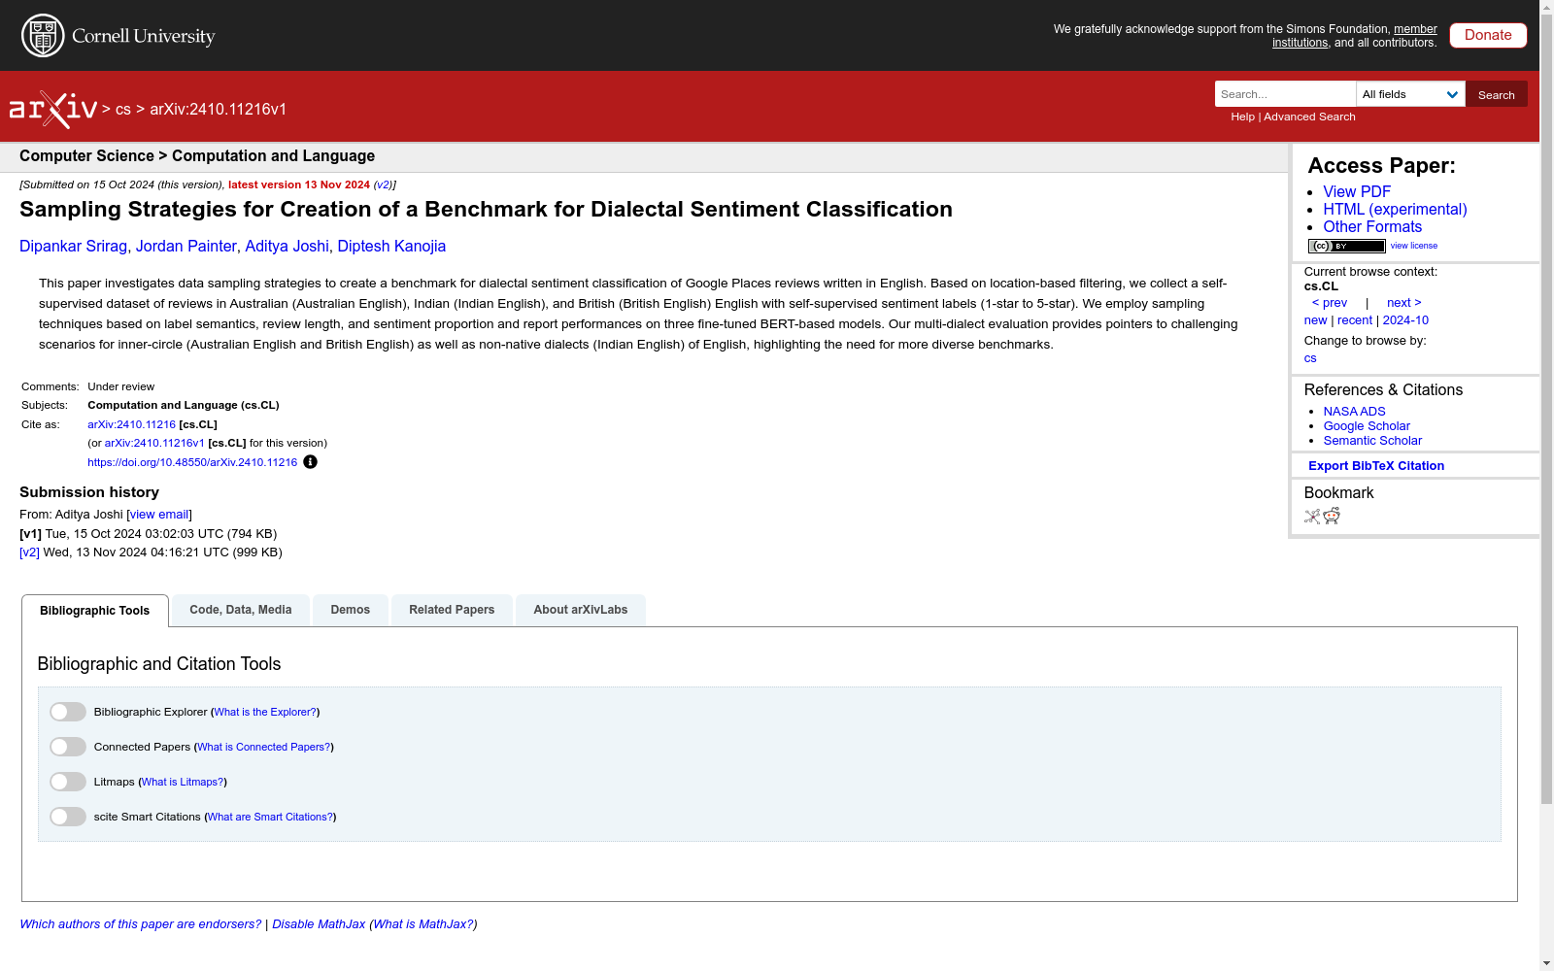Viewport: 1554px width, 971px height.
Task: Open author Aditya Joshi link
Action: click(x=287, y=247)
